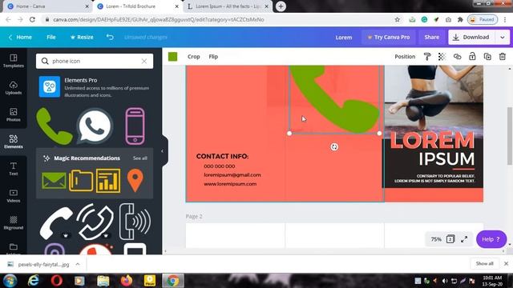Delete the selected element with trash icon
The image size is (513, 288).
(x=503, y=57)
